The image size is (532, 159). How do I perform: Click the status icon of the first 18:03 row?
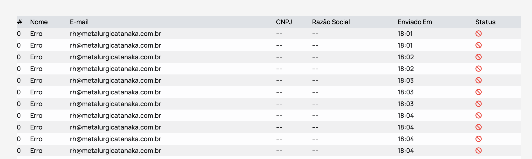click(478, 80)
